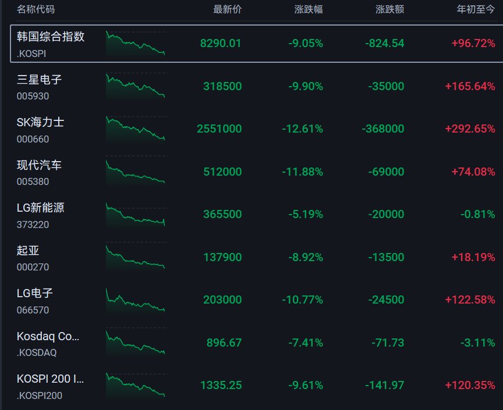Open the KOSPI 200 Index row name

tap(51, 379)
